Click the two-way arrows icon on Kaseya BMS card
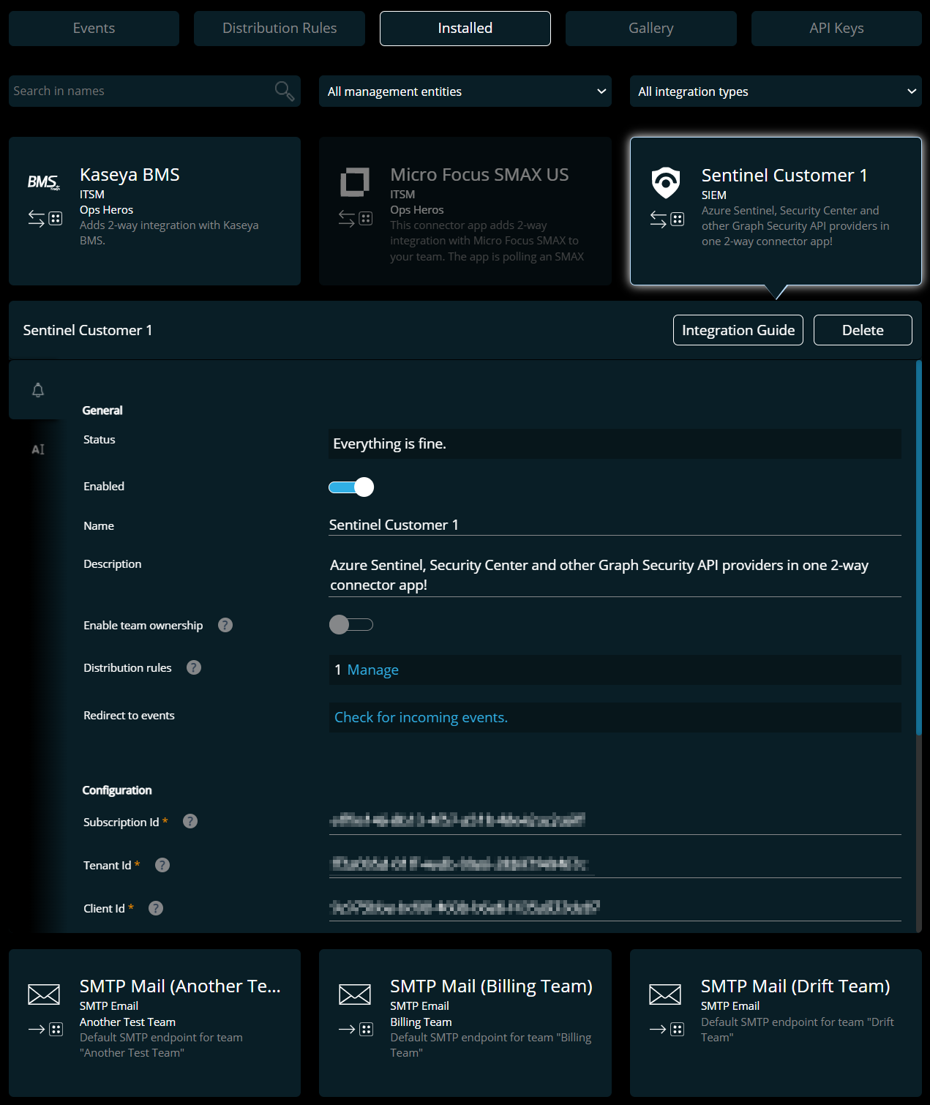Screen dimensions: 930x1105 click(x=36, y=218)
